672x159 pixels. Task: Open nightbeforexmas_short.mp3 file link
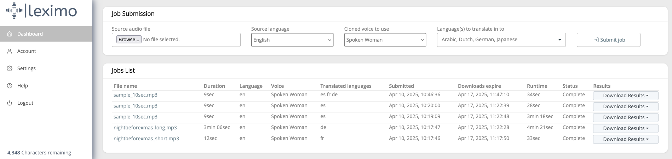(146, 139)
